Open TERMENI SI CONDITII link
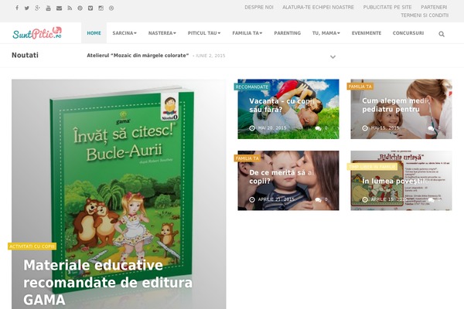Viewport: 464px width, 309px height. coord(425,15)
